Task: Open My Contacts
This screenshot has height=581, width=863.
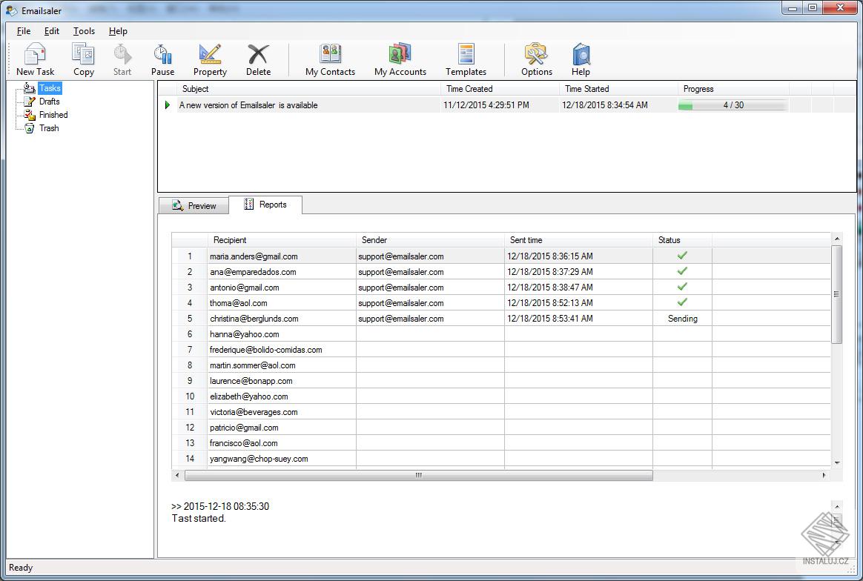Action: [x=330, y=59]
